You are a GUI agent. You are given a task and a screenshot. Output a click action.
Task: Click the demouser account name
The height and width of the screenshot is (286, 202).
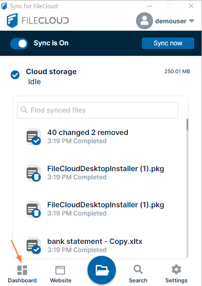(171, 21)
